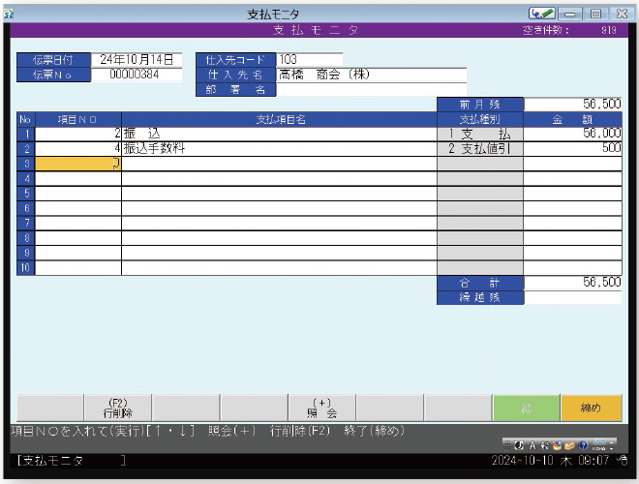Click the IME dictionary tool icon
The image size is (639, 484).
coord(558,444)
